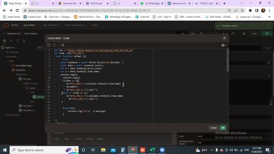Go back in the browser
The image size is (274, 154).
(4, 10)
